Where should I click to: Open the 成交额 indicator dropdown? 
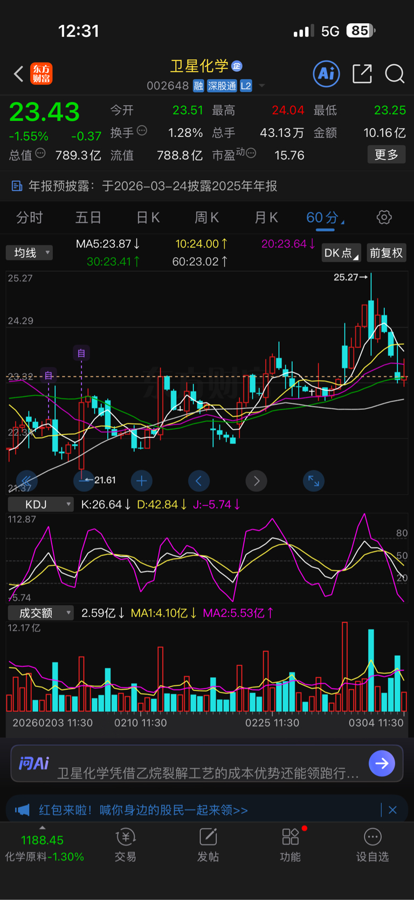(40, 613)
